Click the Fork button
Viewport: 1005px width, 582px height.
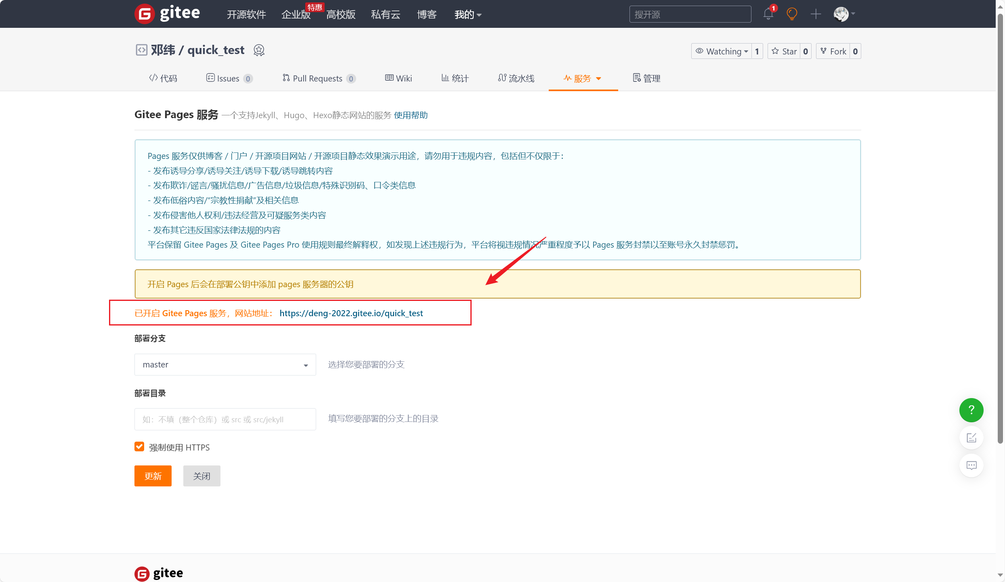833,51
